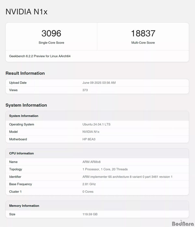Click the Memory Information table header
This screenshot has width=195, height=227.
(x=24, y=206)
